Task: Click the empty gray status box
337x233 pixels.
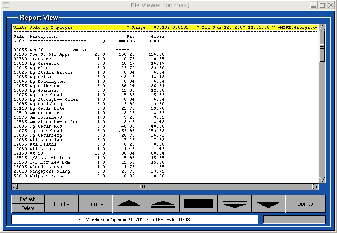Action: point(294,220)
